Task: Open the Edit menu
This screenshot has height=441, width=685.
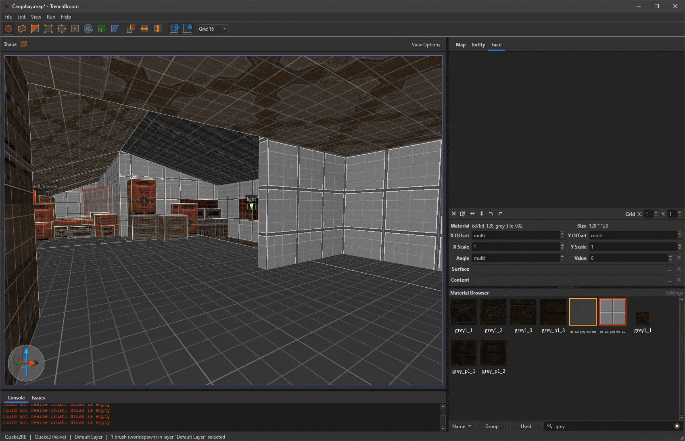Action: pos(21,17)
